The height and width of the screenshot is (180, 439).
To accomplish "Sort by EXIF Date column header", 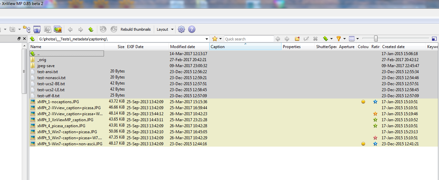I will pos(147,47).
